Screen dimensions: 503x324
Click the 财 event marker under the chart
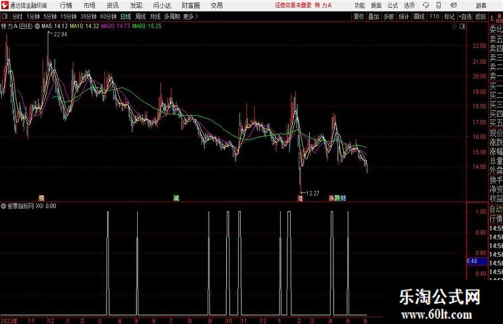343,198
